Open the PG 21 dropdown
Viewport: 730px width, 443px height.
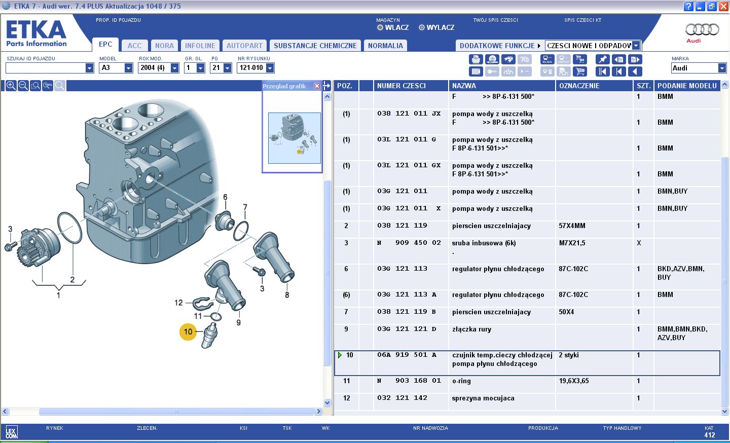[227, 68]
